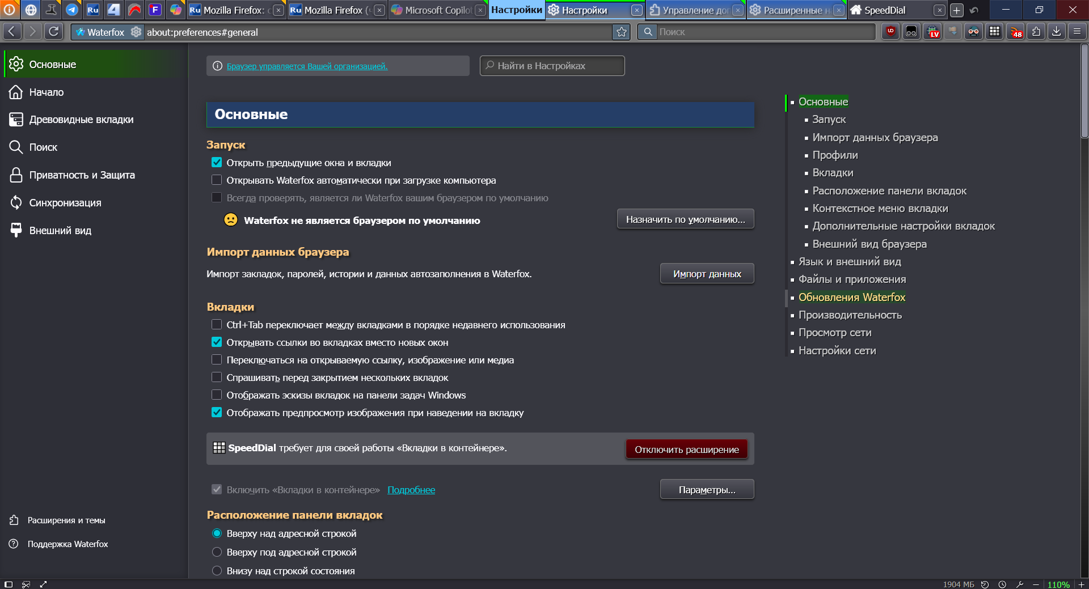
Task: Switch to Расширенные настройки tab
Action: pyautogui.click(x=796, y=10)
